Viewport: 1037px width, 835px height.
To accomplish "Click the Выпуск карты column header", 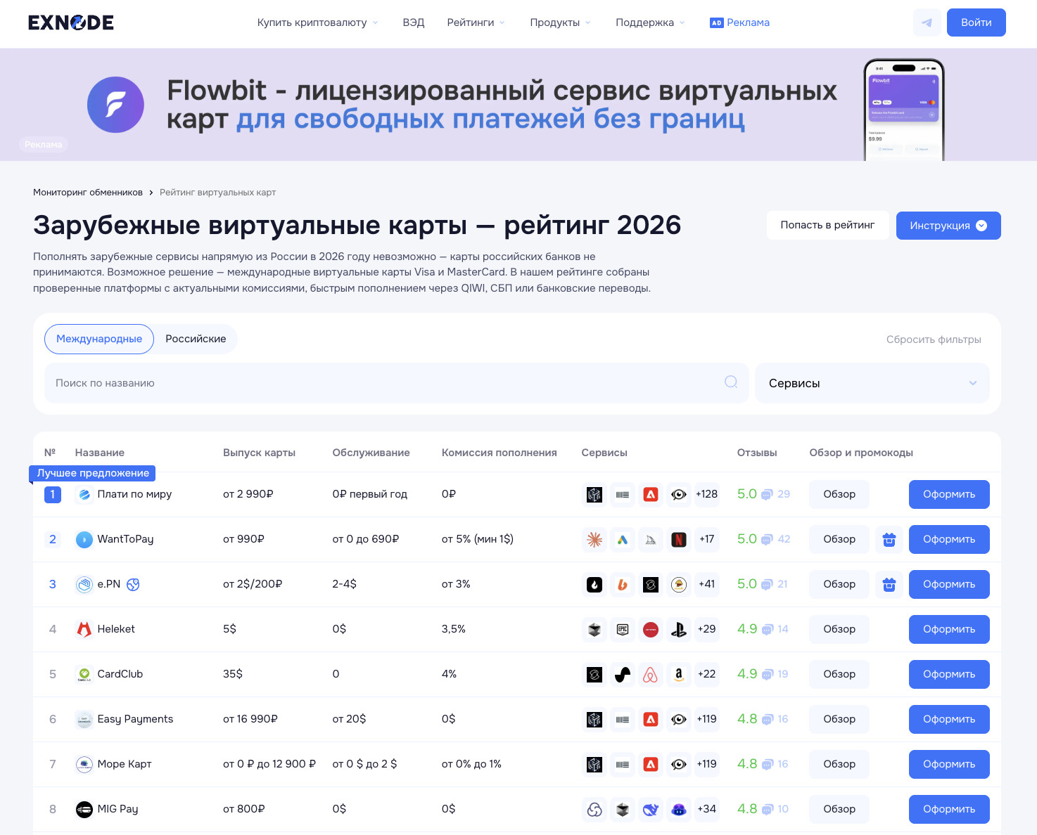I will [259, 453].
